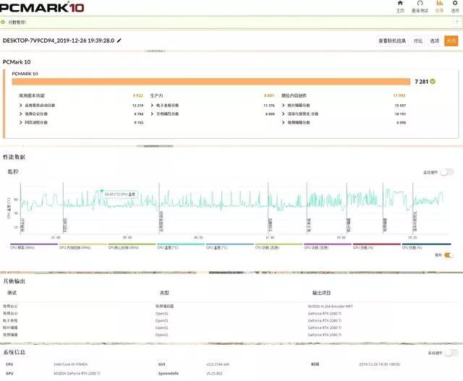
Task: Toggle GPU load (%) legend series
Action: [x=377, y=246]
